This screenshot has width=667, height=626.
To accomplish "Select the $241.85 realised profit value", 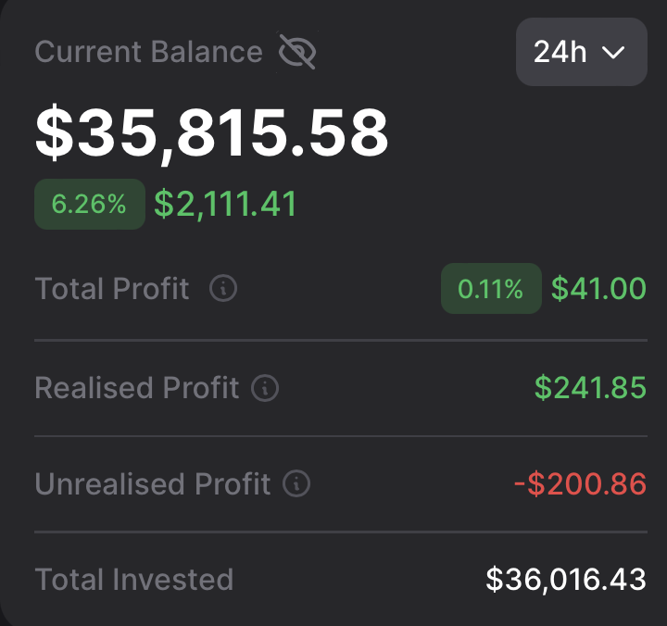I will tap(590, 388).
